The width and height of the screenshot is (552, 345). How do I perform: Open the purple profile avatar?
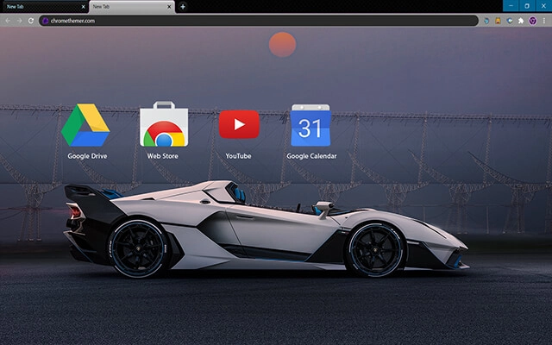click(x=533, y=21)
